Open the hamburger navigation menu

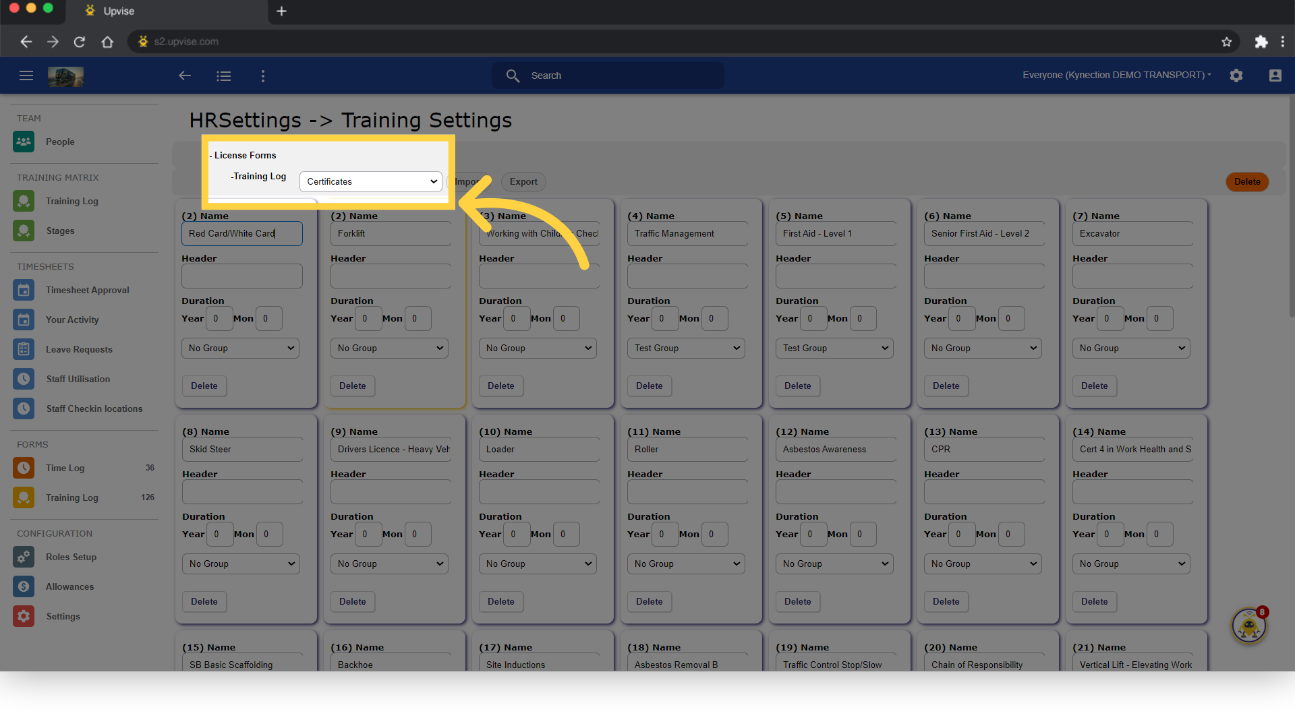pyautogui.click(x=26, y=75)
